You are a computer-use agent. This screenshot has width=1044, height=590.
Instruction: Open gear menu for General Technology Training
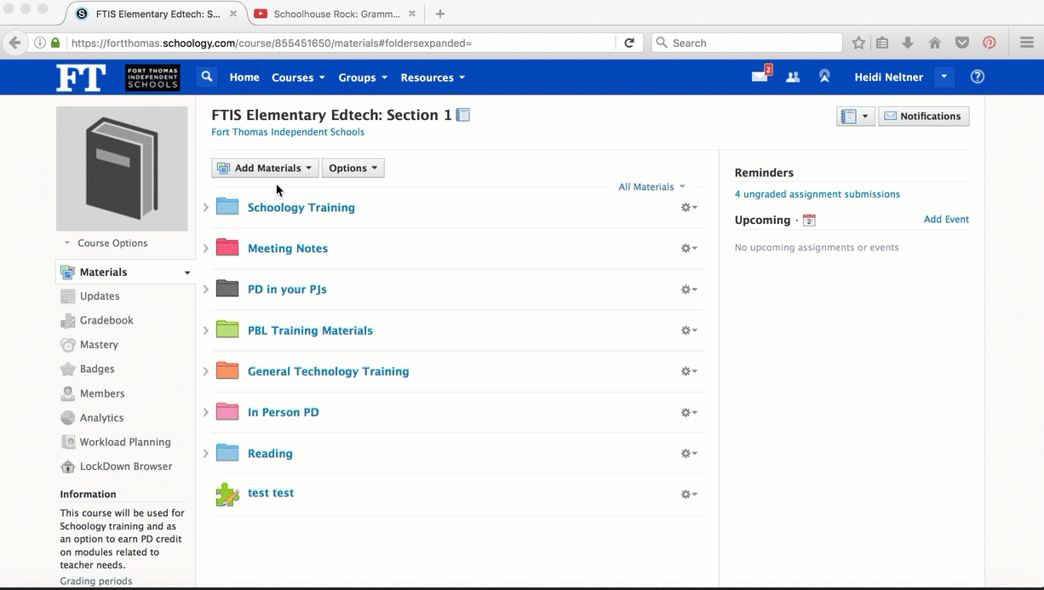point(689,371)
